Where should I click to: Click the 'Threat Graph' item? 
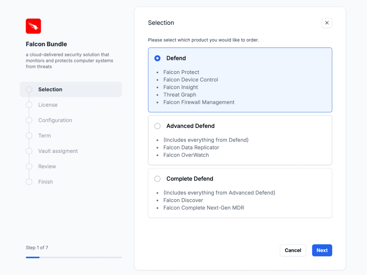(180, 95)
